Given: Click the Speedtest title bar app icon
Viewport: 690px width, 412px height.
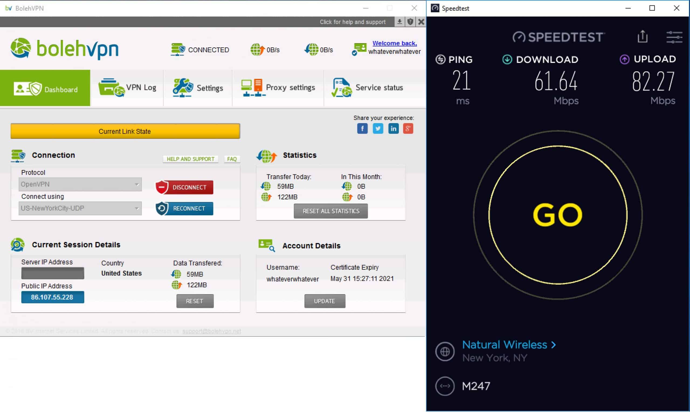Looking at the screenshot, I should coord(435,8).
